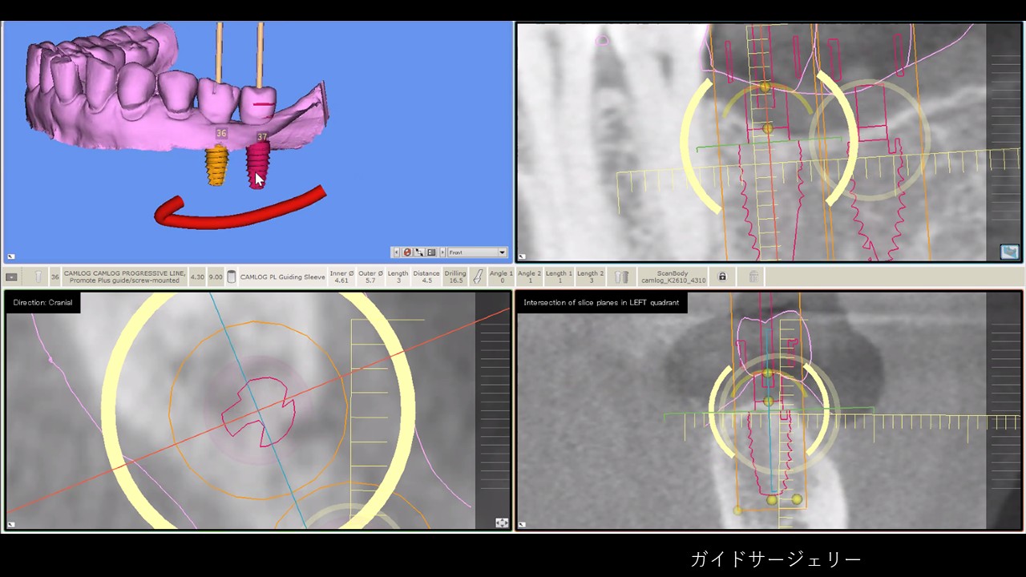Click the corner icon of the LEFT quadrant view

[x=522, y=525]
